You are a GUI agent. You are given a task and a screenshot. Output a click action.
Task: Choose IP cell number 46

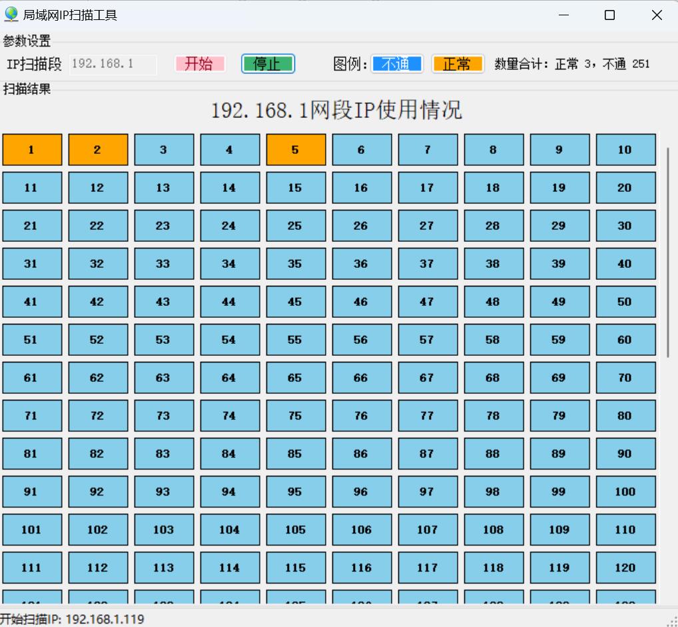pos(362,302)
